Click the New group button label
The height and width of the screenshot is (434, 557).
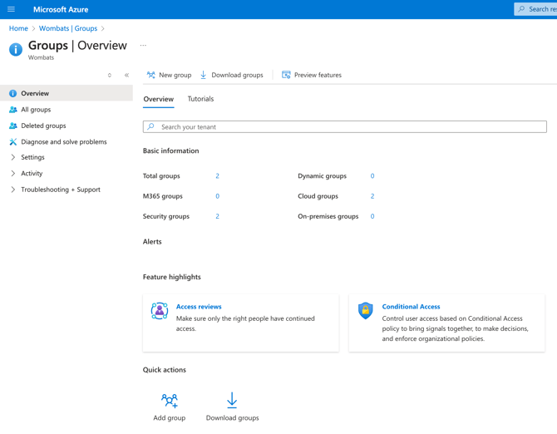pyautogui.click(x=175, y=75)
